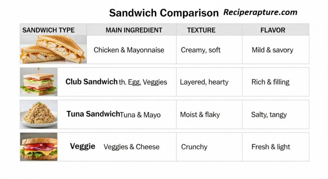Select the Salty, tangy flavor cell
Screen dimensions: 328x179
[269, 115]
